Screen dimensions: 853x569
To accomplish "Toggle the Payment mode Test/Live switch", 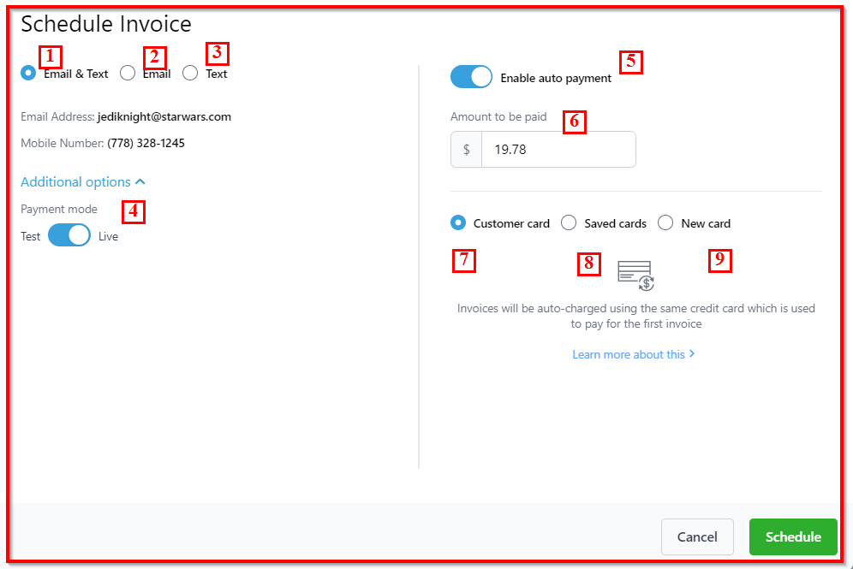I will pos(69,235).
